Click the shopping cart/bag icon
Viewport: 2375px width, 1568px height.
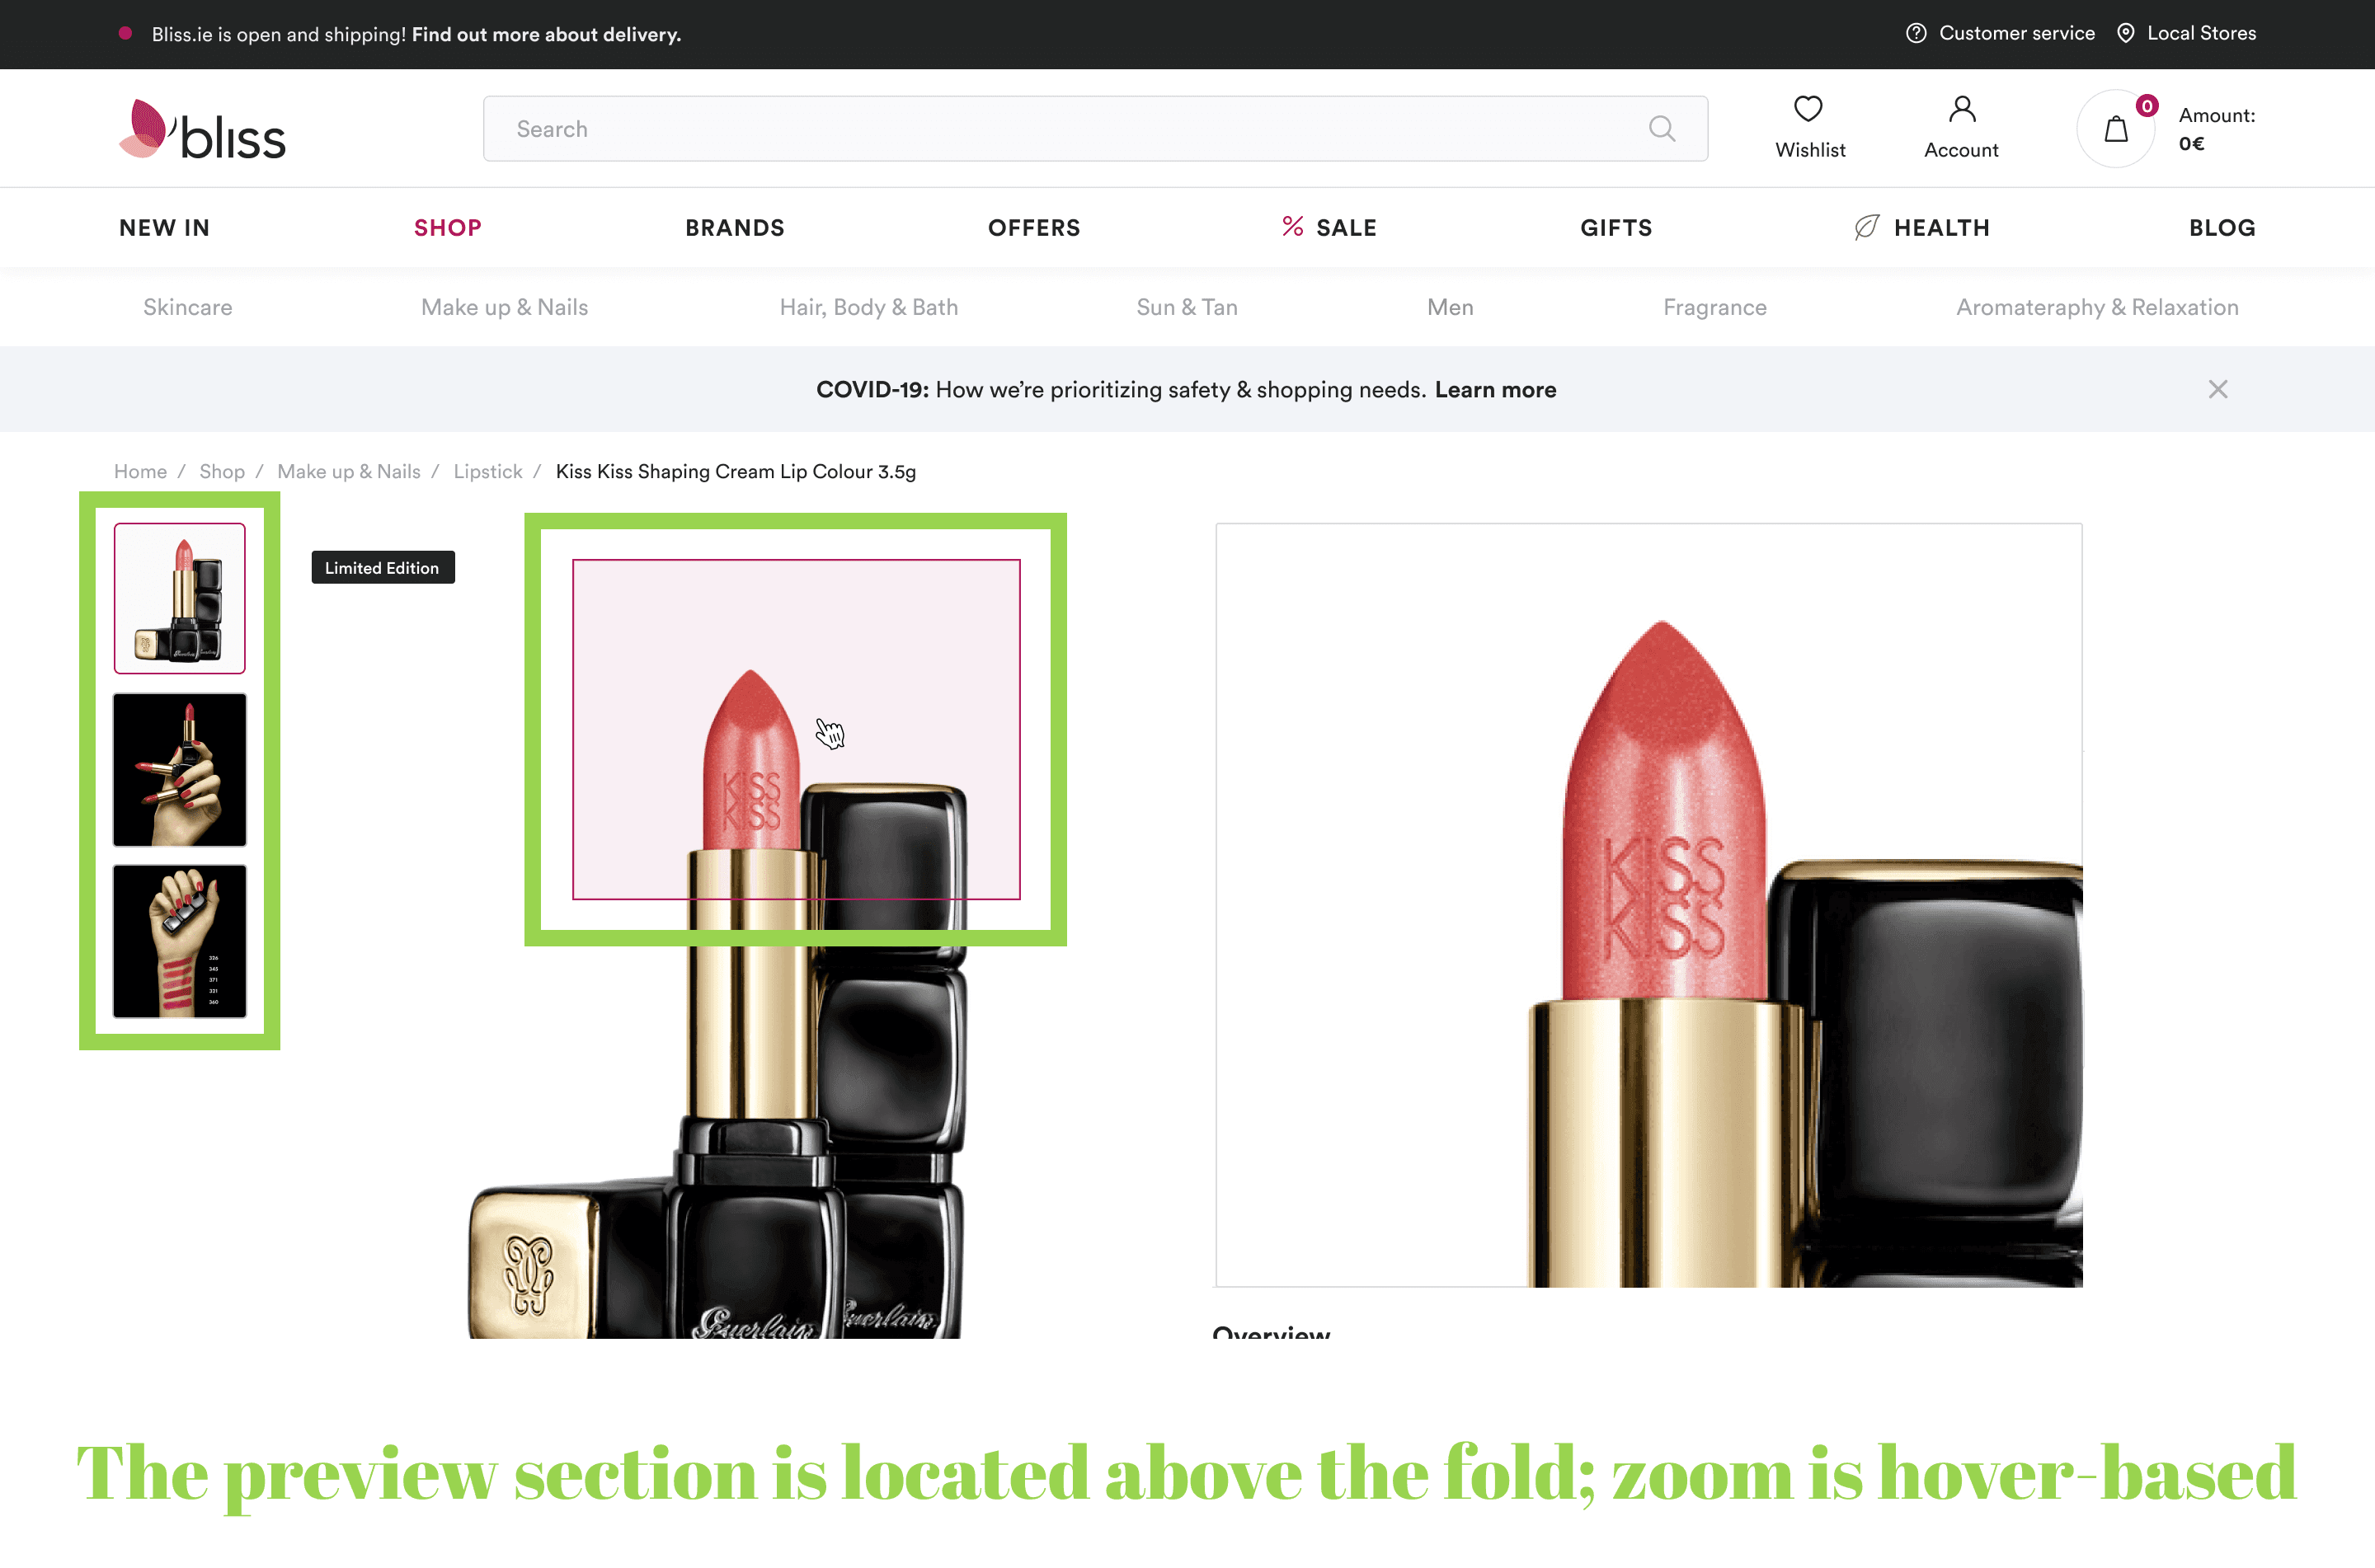click(x=2116, y=126)
